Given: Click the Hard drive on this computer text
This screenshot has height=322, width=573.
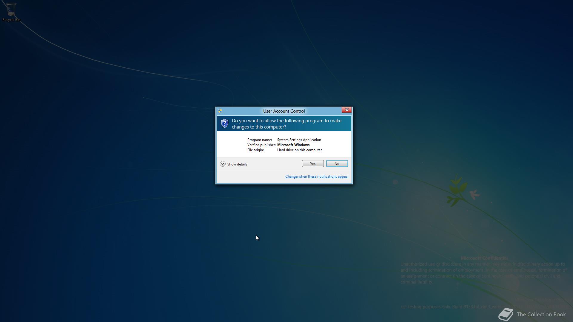Looking at the screenshot, I should pos(299,150).
